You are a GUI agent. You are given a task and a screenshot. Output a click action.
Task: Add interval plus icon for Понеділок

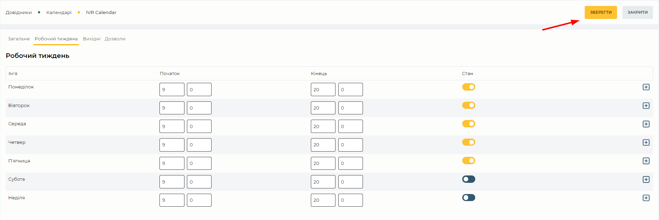pyautogui.click(x=646, y=87)
